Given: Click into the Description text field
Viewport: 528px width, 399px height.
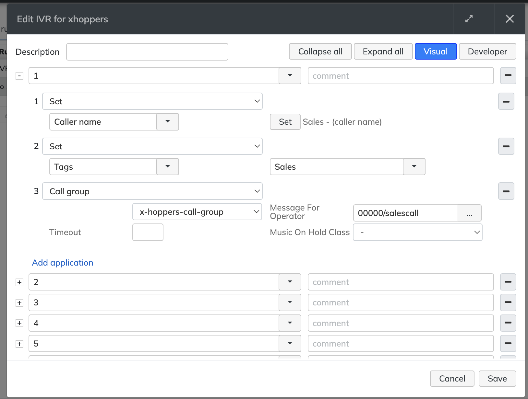Looking at the screenshot, I should (147, 52).
